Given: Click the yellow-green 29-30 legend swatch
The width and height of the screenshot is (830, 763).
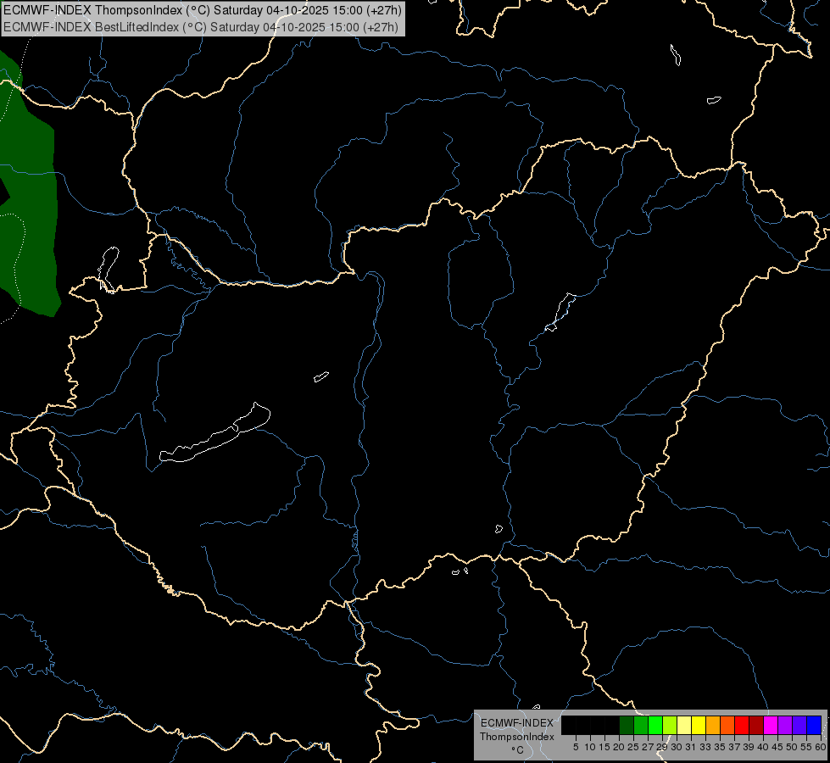Looking at the screenshot, I should pyautogui.click(x=670, y=725).
